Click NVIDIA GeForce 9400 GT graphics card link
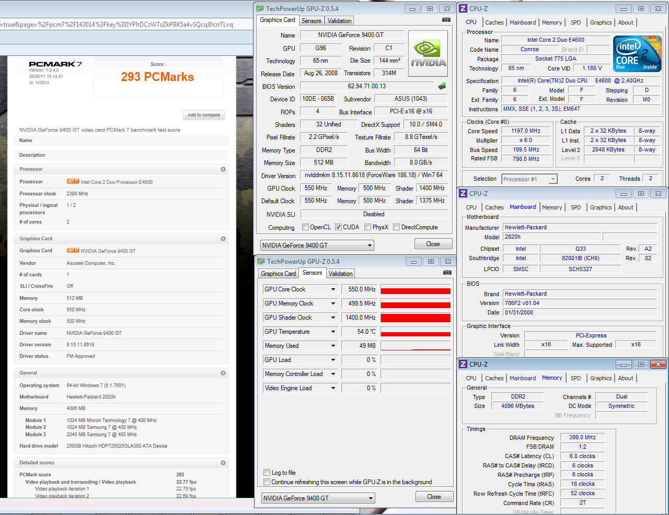The image size is (669, 515). point(108,251)
